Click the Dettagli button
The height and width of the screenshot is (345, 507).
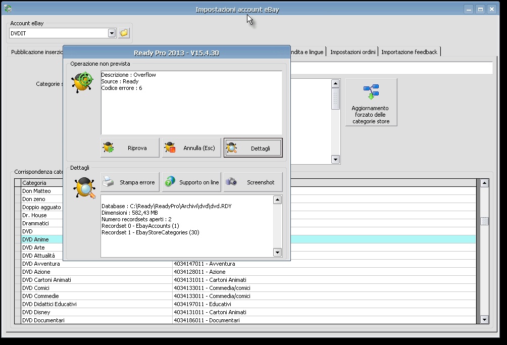253,148
